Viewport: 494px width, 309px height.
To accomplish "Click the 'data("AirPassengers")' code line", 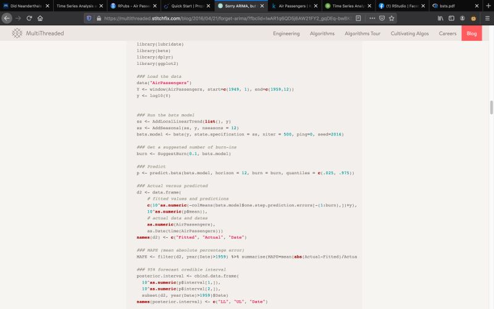I will [164, 83].
